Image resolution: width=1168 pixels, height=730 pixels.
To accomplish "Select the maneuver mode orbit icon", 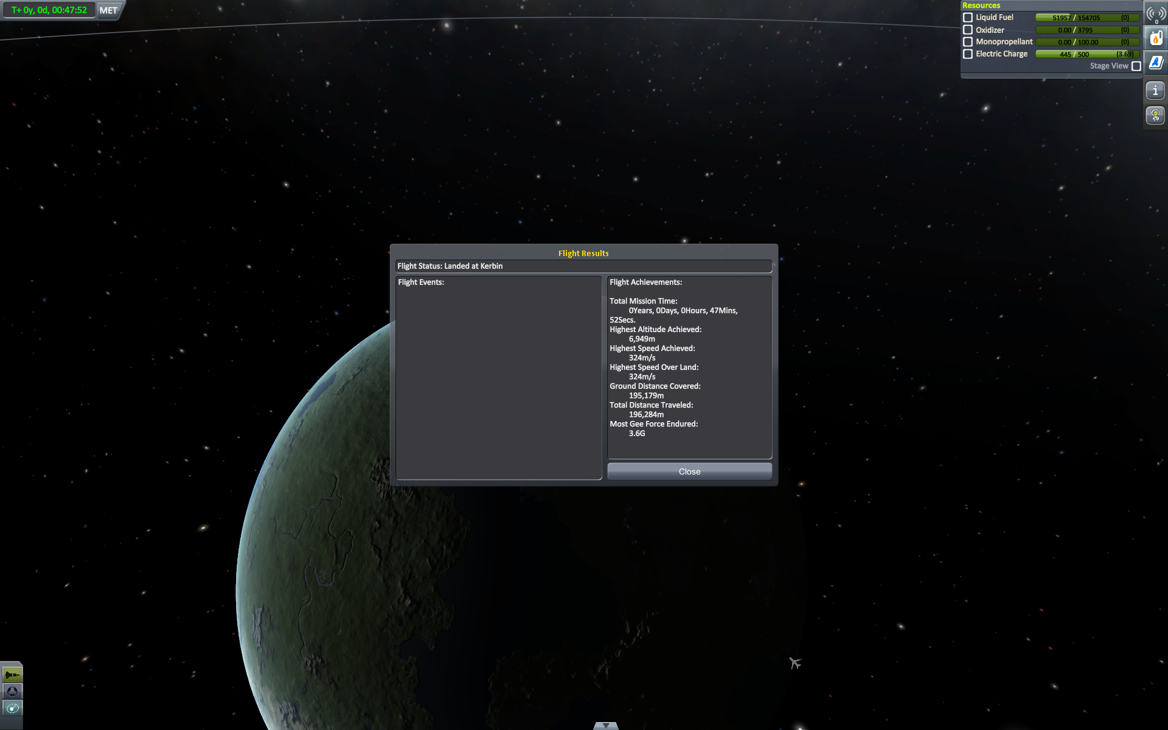I will click(x=12, y=708).
